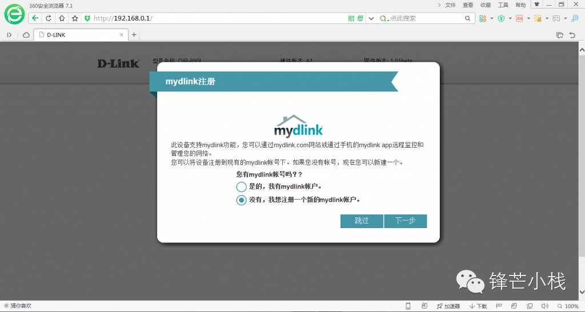
Task: Expand the Ad blocker dropdown arrow
Action: point(528,18)
